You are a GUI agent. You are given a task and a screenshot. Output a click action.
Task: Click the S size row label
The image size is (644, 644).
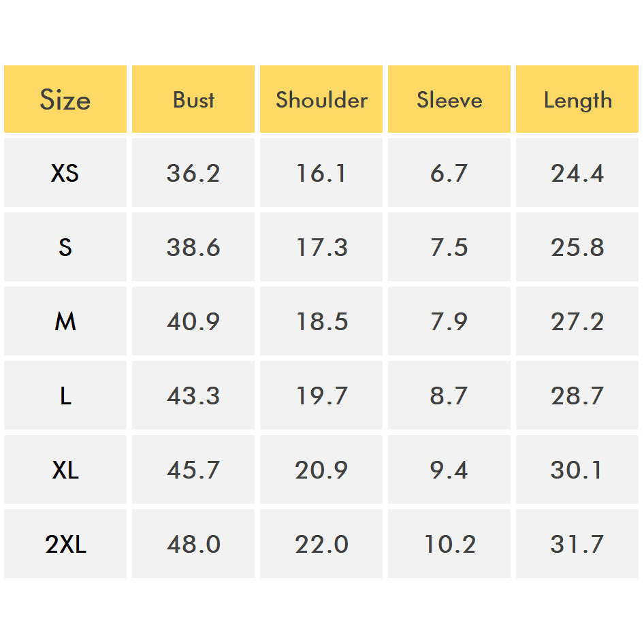pyautogui.click(x=65, y=247)
